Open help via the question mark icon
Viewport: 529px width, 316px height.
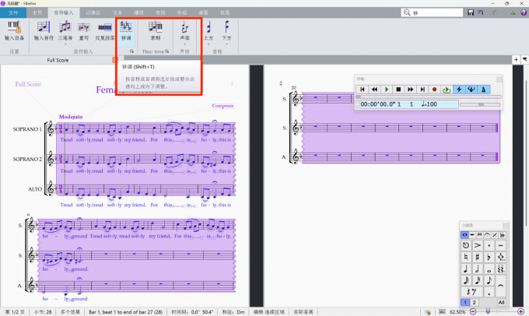[x=524, y=12]
